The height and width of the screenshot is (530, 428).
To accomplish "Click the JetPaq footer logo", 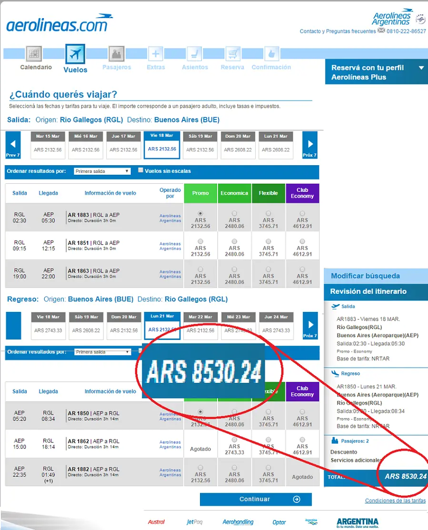I will click(x=195, y=522).
